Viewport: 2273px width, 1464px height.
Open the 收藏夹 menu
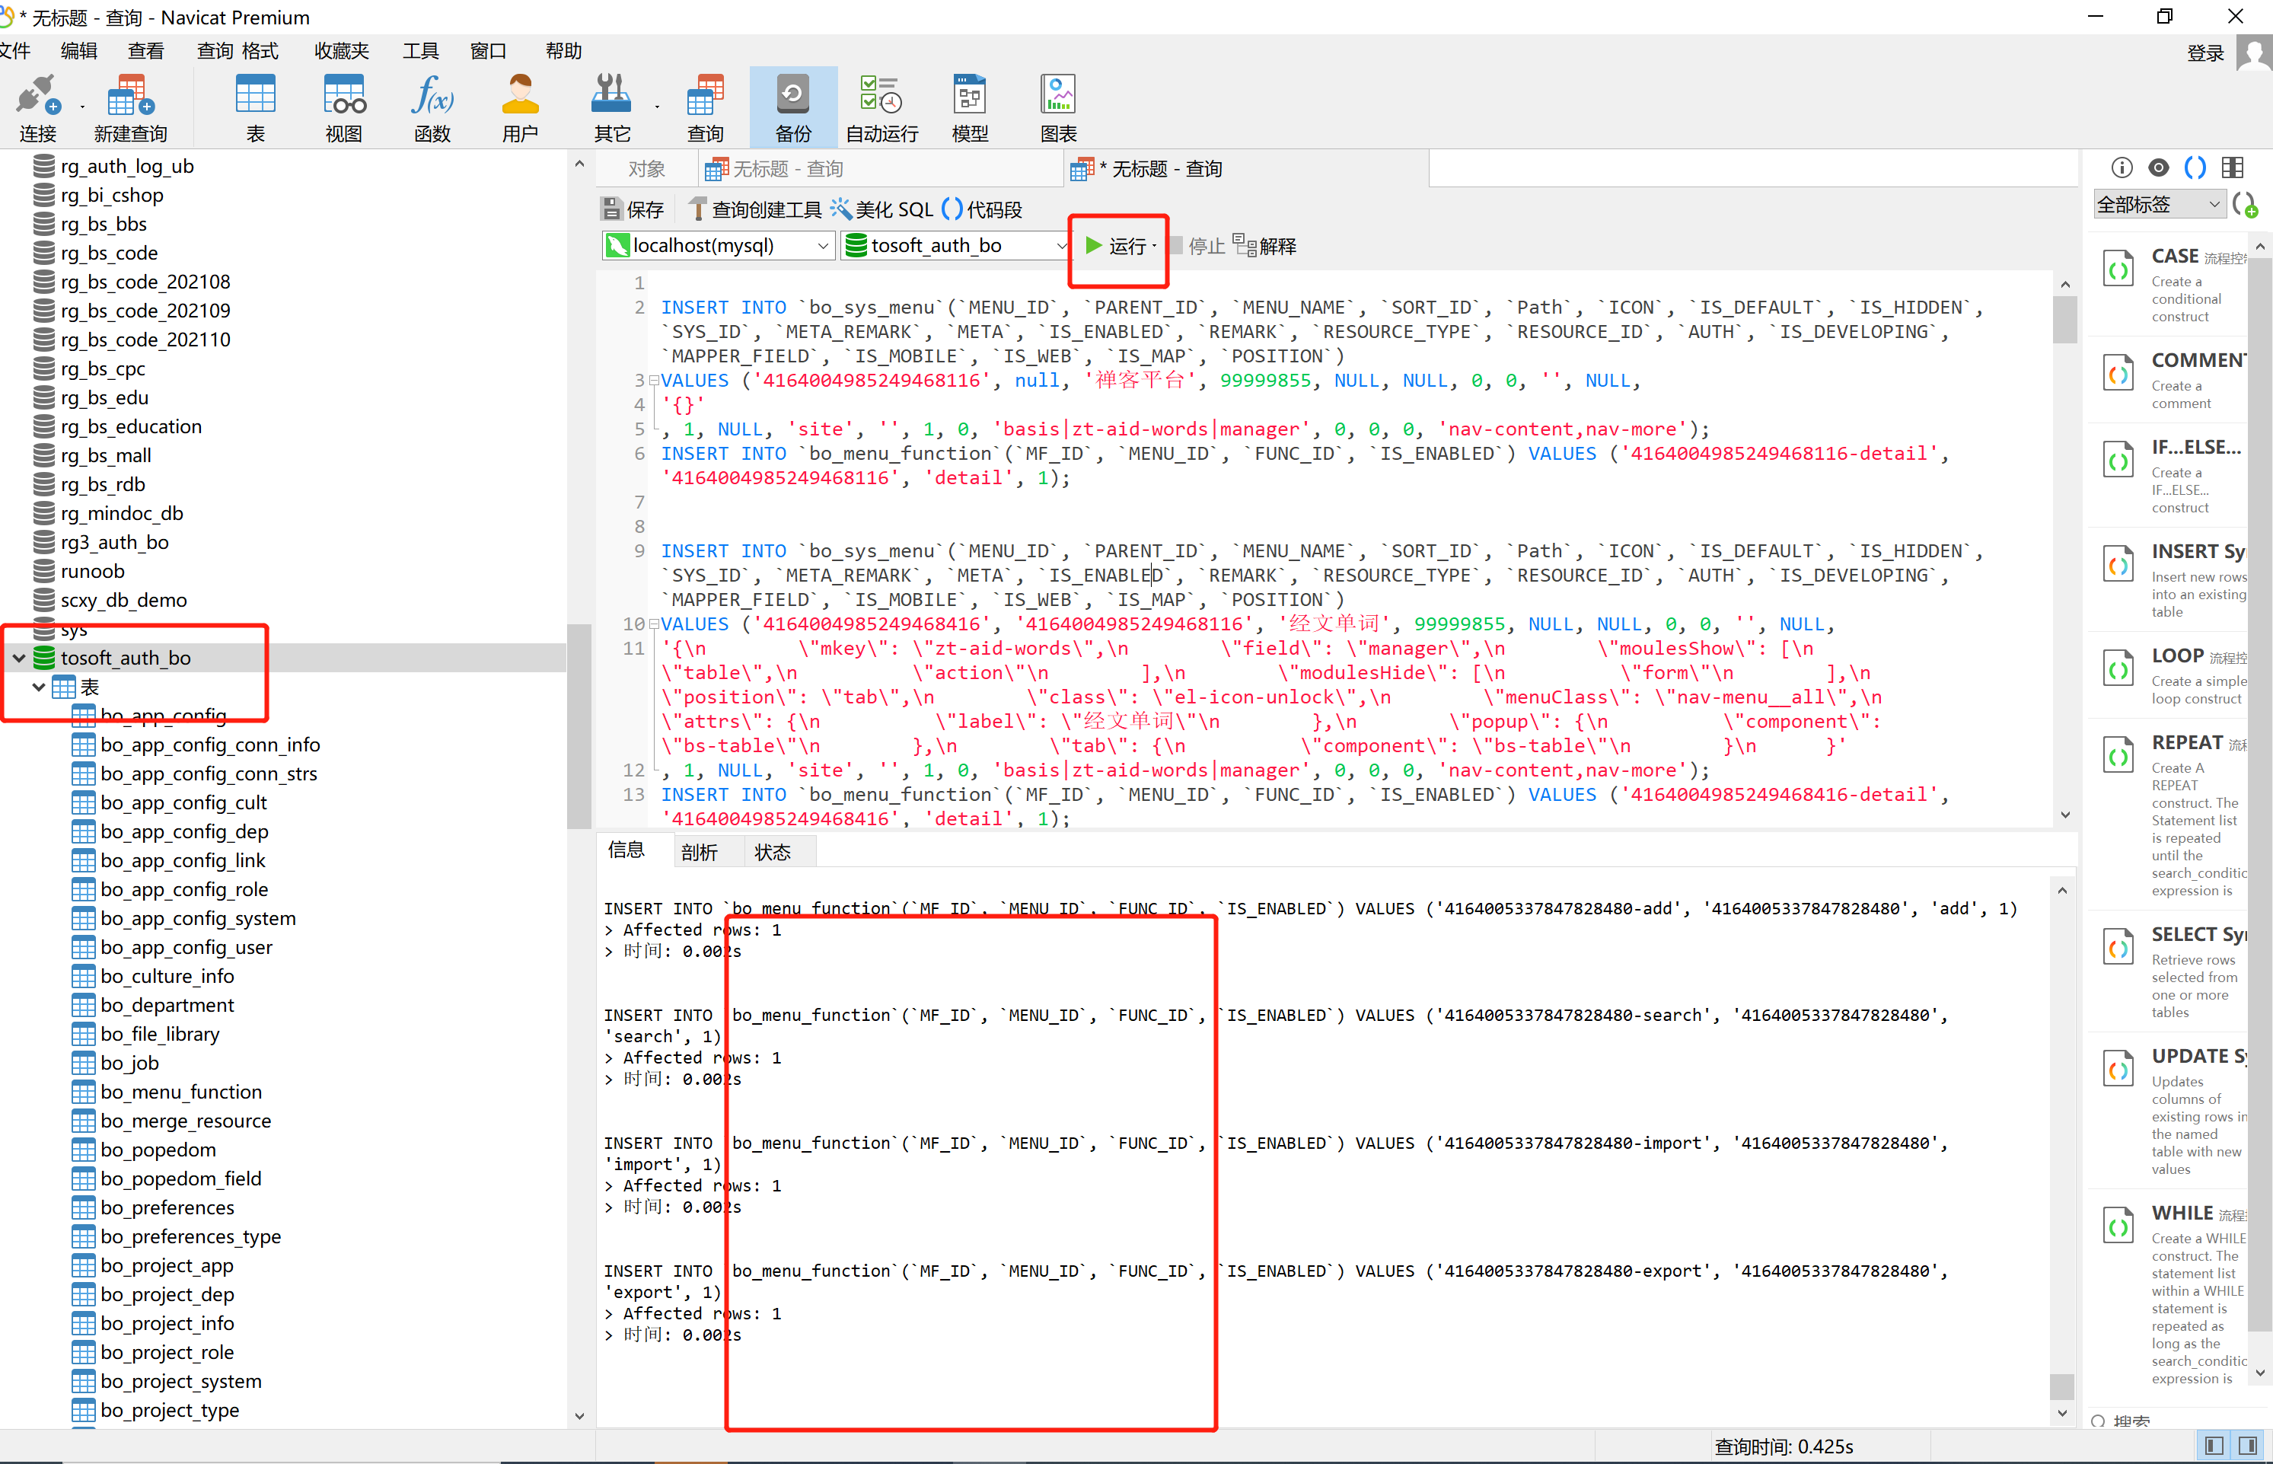[341, 50]
